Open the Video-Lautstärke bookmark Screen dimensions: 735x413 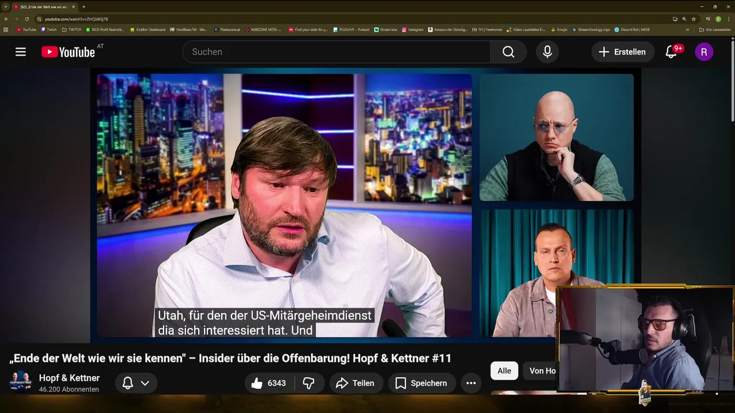(x=526, y=30)
